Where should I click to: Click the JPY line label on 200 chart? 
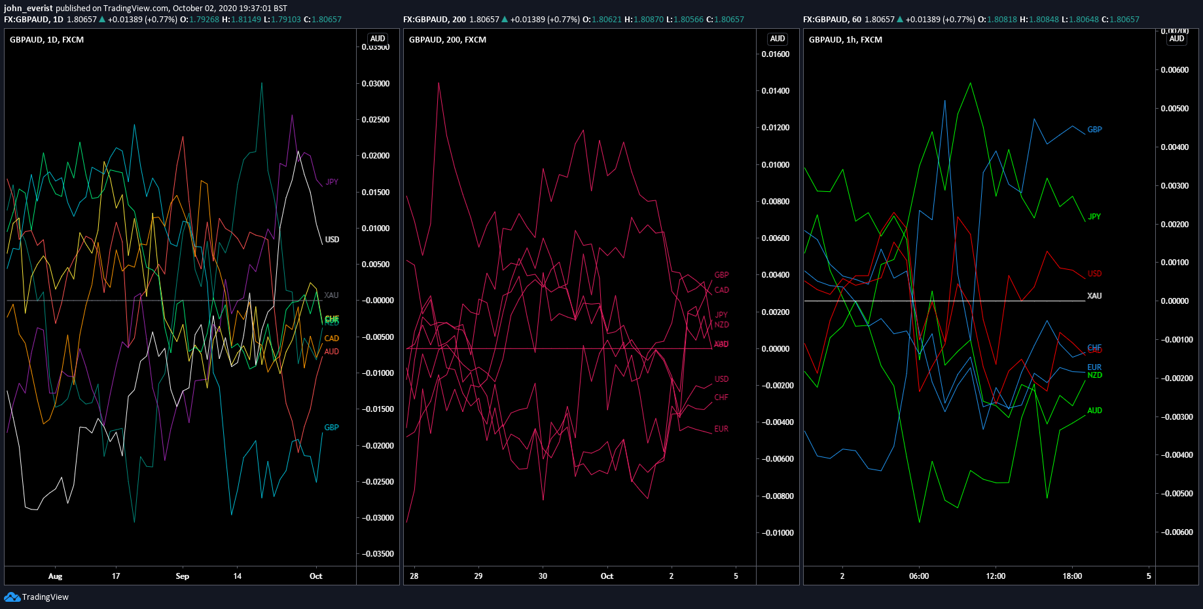(721, 315)
